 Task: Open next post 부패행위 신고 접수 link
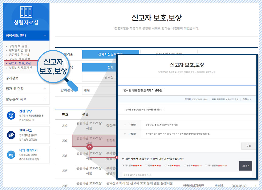178,134
